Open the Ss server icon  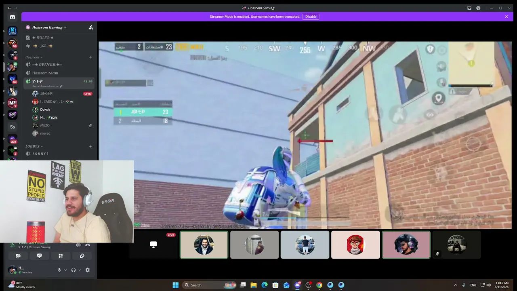(x=13, y=127)
